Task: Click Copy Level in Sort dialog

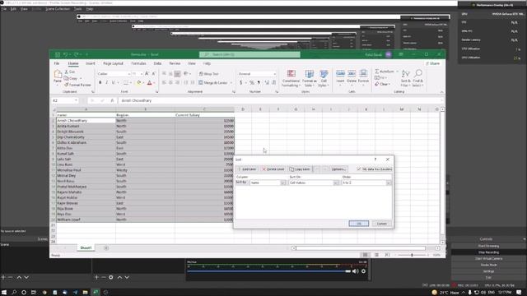Action: click(300, 169)
